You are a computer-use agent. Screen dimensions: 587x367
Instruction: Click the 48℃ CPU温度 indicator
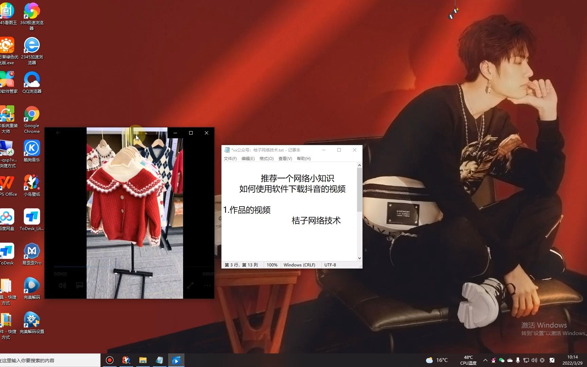(x=468, y=360)
